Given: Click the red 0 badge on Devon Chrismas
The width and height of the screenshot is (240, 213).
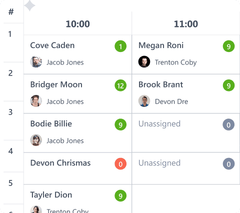Looking at the screenshot, I should tap(120, 164).
